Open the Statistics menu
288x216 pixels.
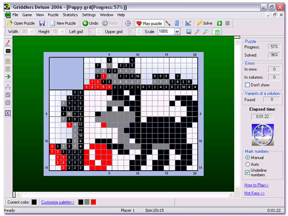(x=70, y=15)
